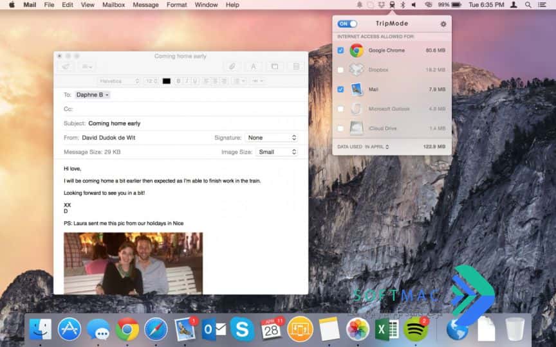Image resolution: width=556 pixels, height=347 pixels.
Task: Open the Message menu
Action: coord(145,4)
